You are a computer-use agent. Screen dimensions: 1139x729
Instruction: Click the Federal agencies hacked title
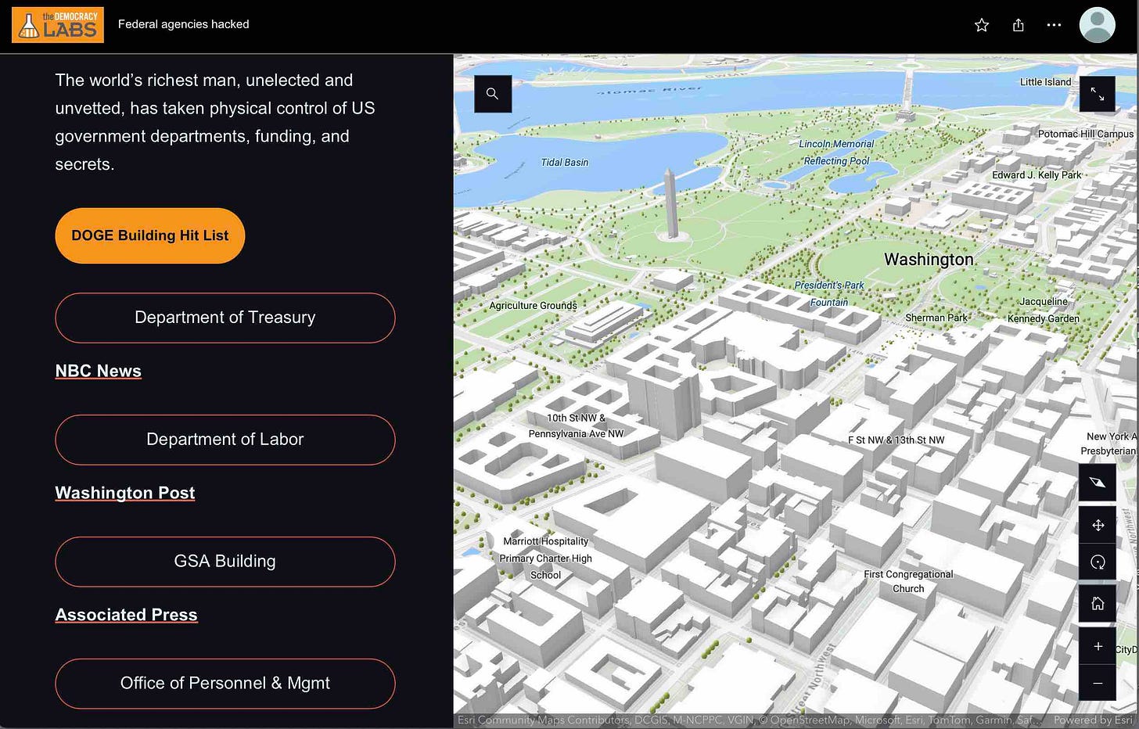184,24
